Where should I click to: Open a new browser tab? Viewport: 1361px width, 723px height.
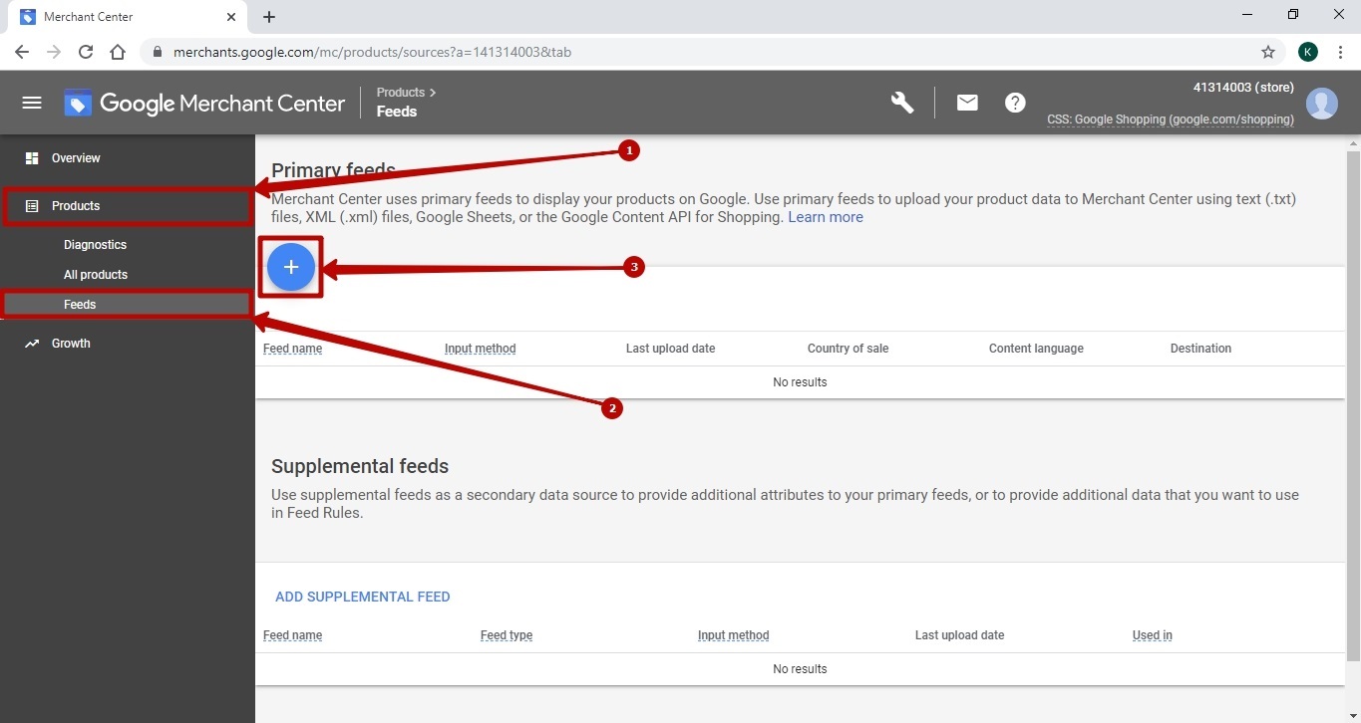pyautogui.click(x=269, y=17)
